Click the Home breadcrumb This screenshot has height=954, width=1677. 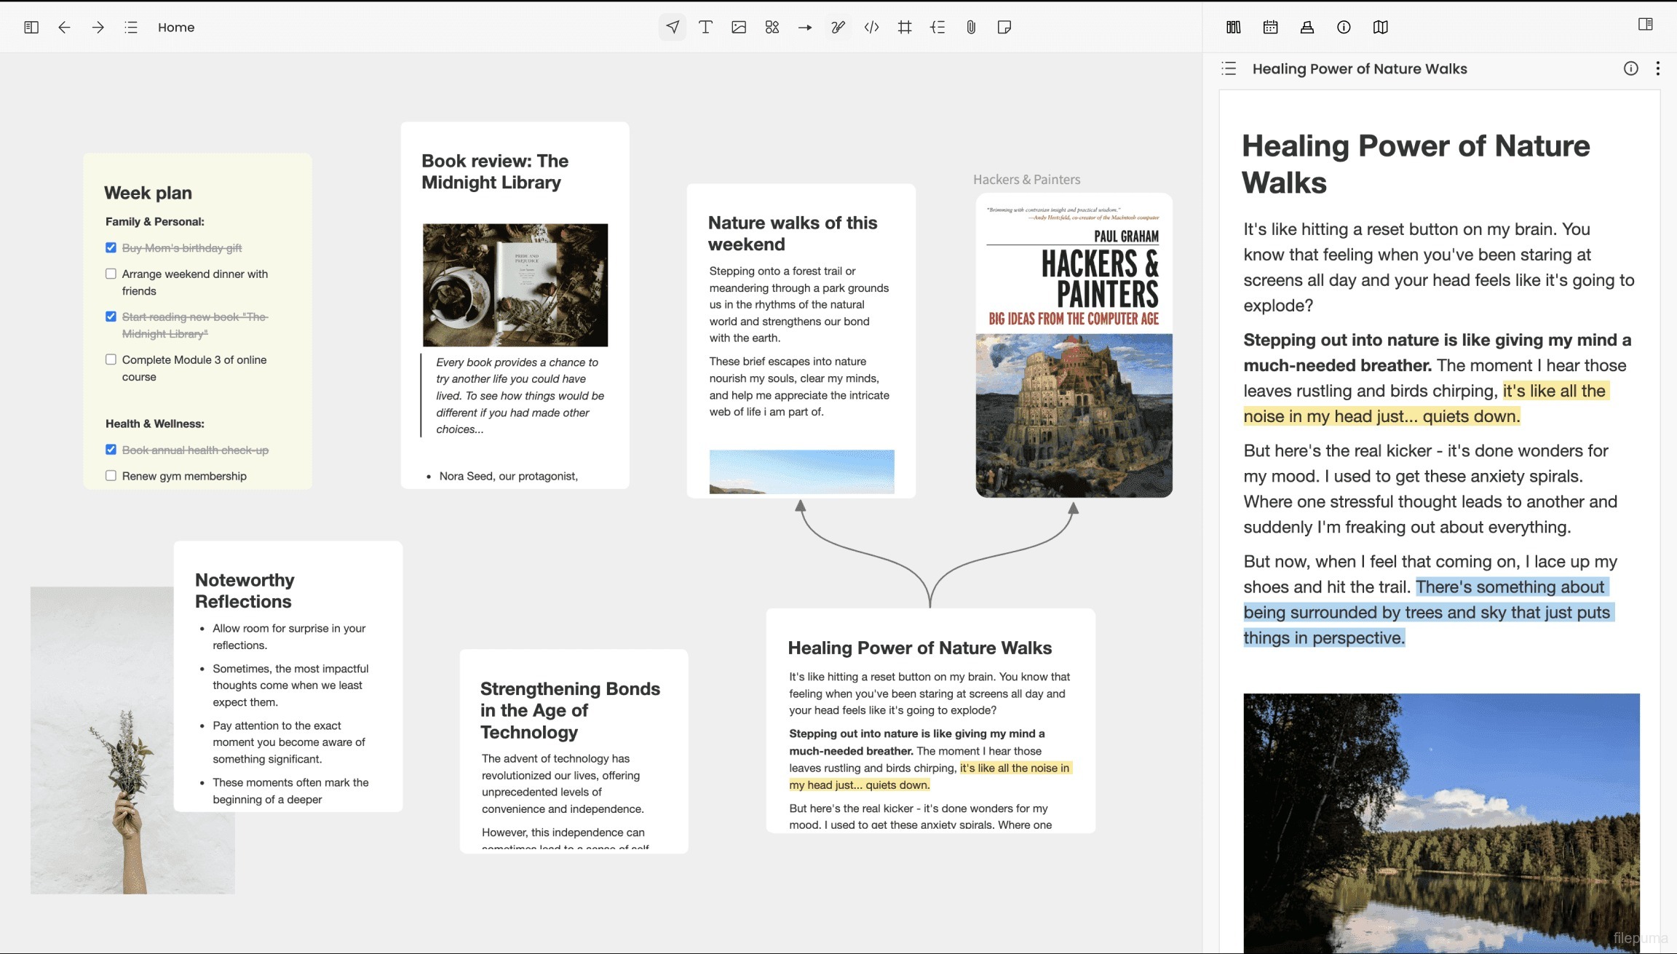[x=176, y=27]
